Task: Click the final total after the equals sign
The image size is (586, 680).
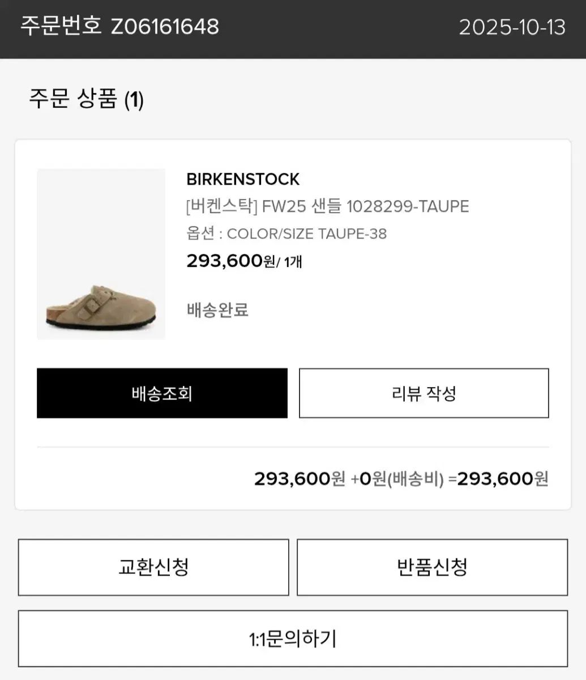Action: click(x=503, y=479)
